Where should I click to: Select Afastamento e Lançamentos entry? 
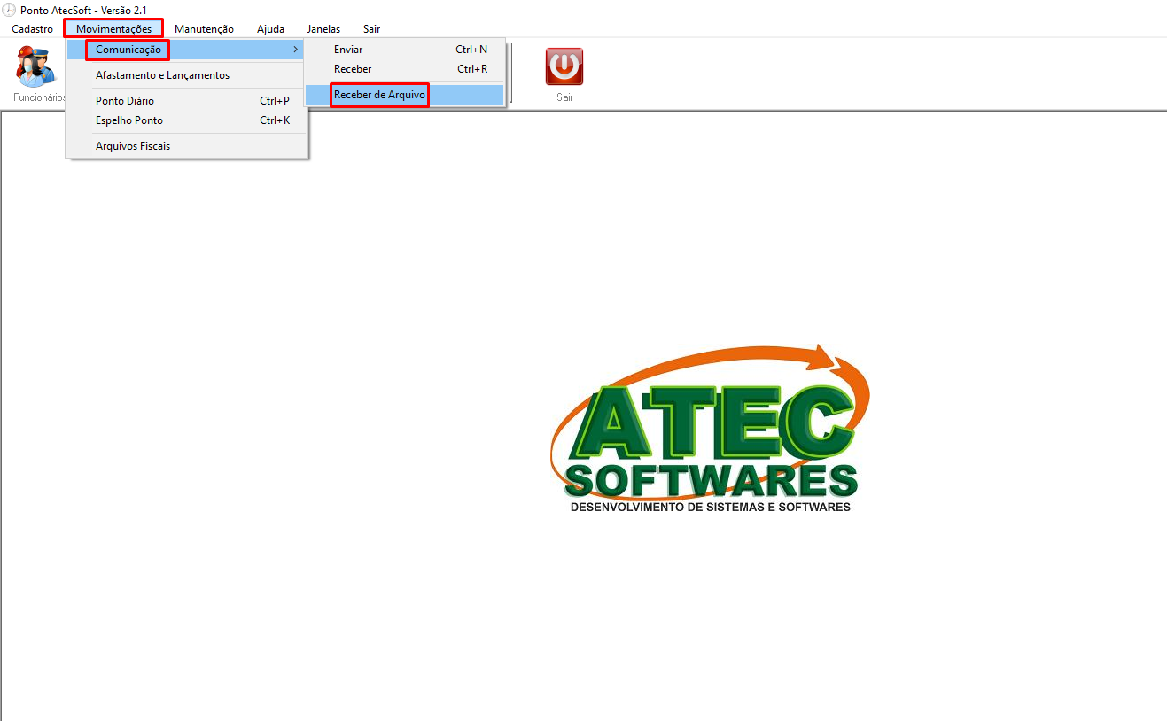(187, 75)
